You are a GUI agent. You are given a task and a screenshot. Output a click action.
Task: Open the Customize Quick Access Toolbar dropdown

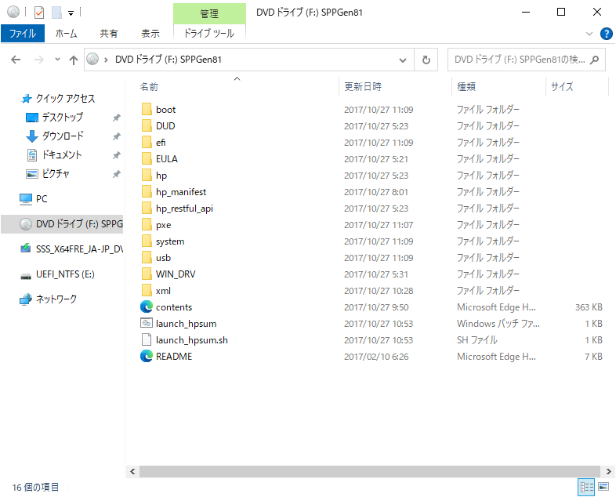(71, 13)
